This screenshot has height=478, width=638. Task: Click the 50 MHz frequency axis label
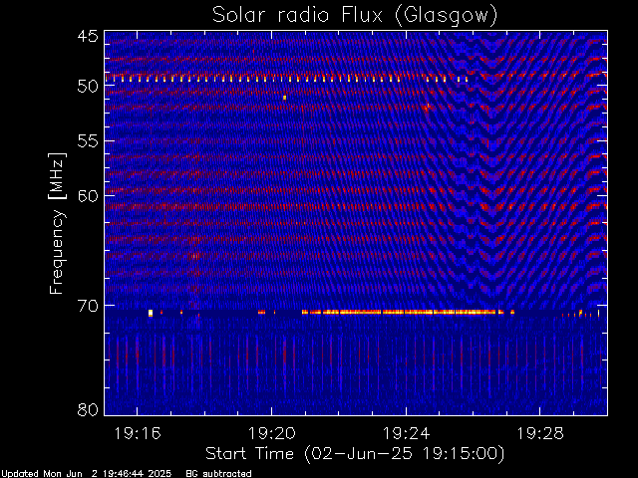pos(88,87)
